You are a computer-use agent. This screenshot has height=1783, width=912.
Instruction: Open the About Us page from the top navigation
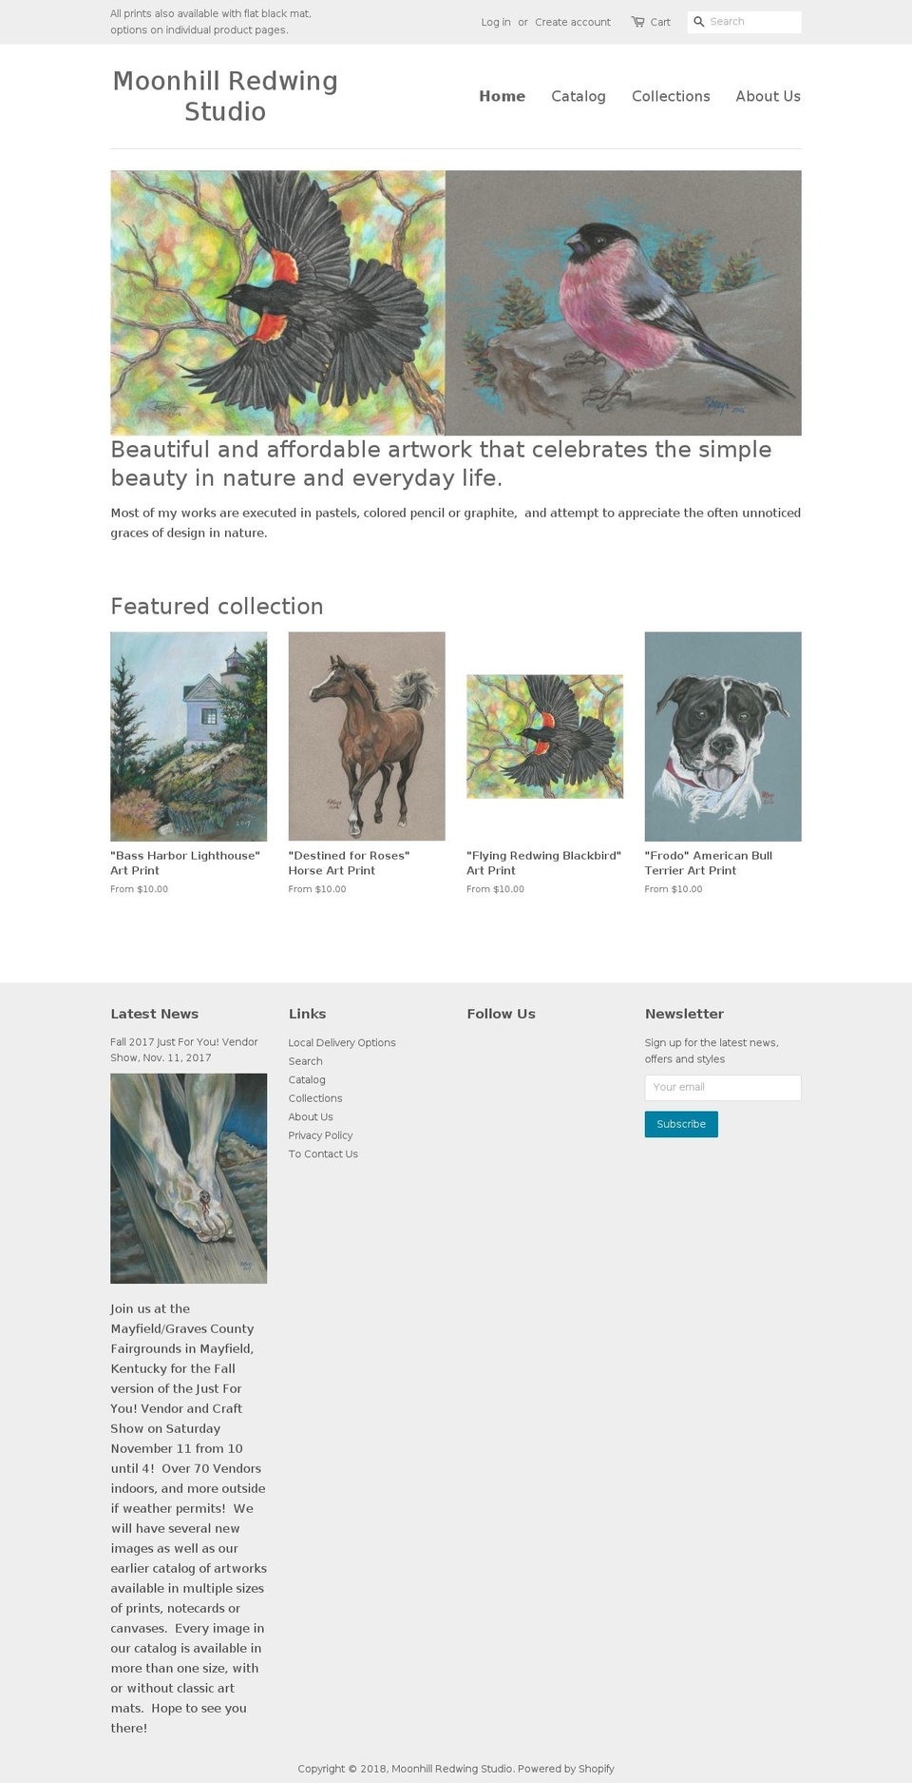[768, 96]
